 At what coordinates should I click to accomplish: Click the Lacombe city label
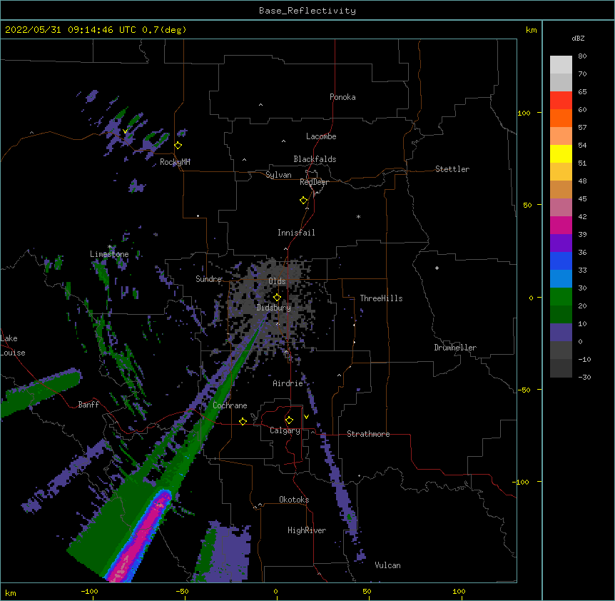point(321,136)
